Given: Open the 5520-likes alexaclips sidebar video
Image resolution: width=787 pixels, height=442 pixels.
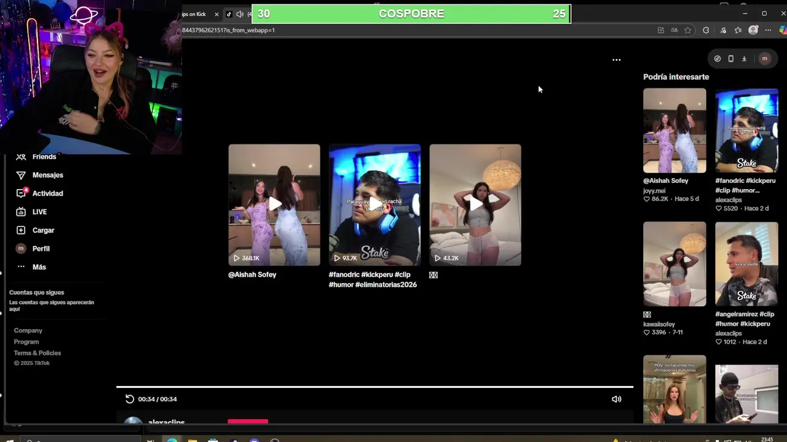Looking at the screenshot, I should click(x=746, y=131).
